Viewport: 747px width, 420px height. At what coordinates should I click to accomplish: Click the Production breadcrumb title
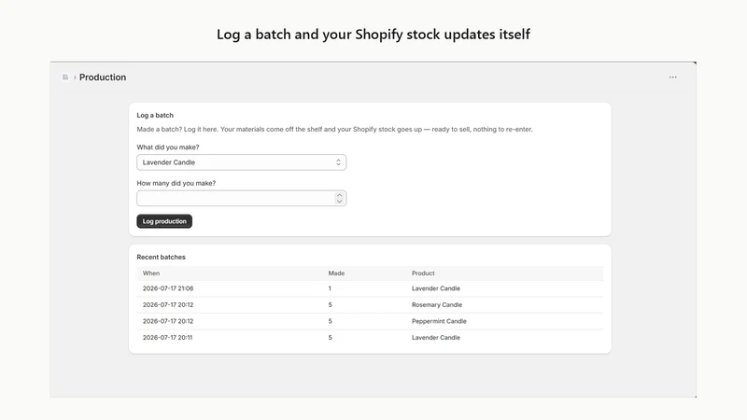103,77
